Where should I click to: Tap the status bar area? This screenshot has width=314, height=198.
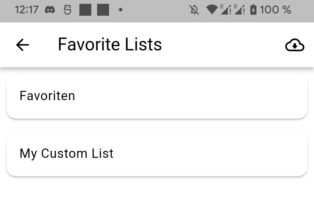point(157,10)
